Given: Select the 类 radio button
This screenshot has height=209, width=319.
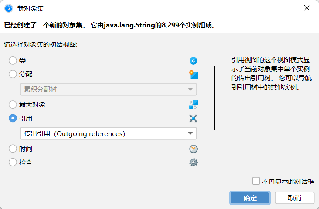Looking at the screenshot, I should pyautogui.click(x=13, y=61).
